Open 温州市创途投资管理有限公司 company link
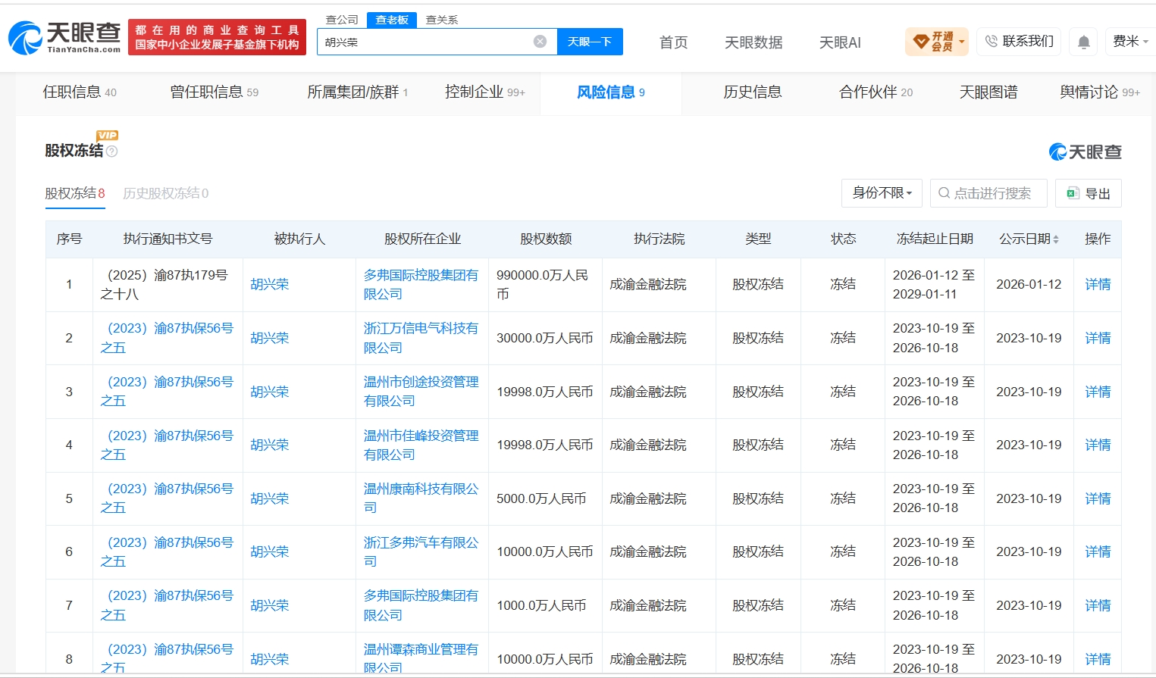1156x678 pixels. (x=421, y=392)
